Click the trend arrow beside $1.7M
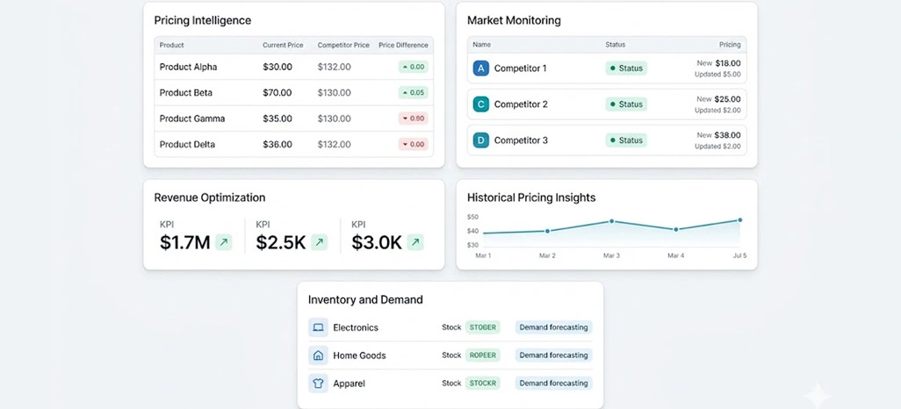The width and height of the screenshot is (901, 409). click(224, 242)
